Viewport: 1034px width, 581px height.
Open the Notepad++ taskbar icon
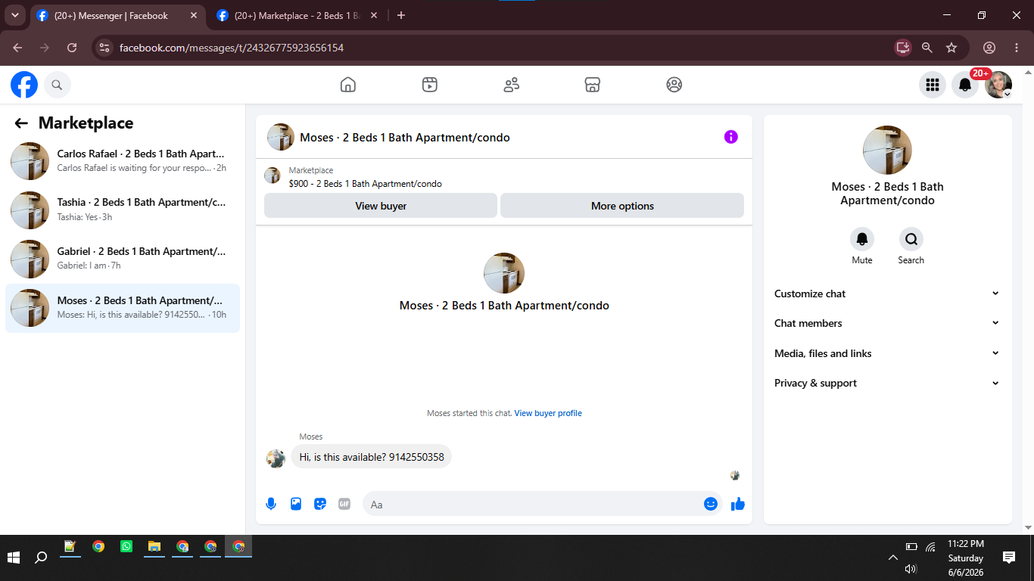pos(70,546)
